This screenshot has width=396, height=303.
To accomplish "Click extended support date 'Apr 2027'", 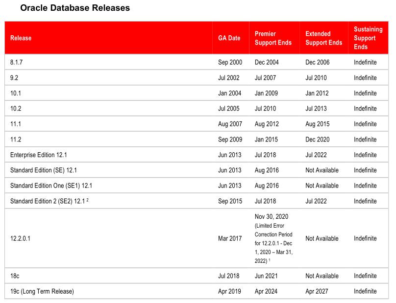I will click(317, 291).
